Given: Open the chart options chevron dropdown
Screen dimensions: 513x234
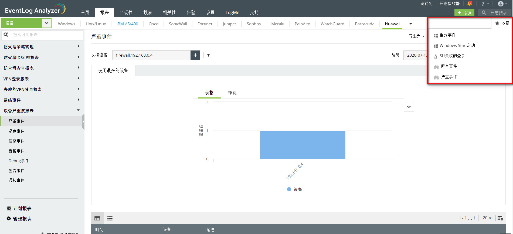Looking at the screenshot, I should click(409, 107).
